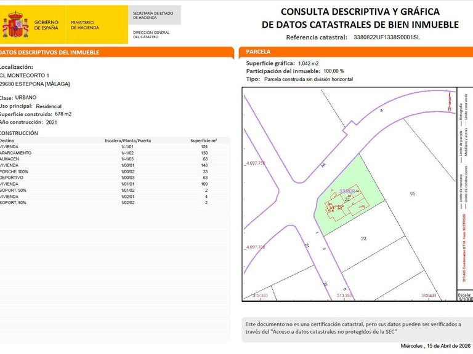
Task: Click the Spanish coat of arms emblem
Action: click(x=15, y=25)
